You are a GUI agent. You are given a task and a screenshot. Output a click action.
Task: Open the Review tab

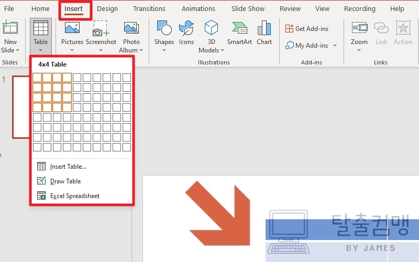(x=290, y=8)
